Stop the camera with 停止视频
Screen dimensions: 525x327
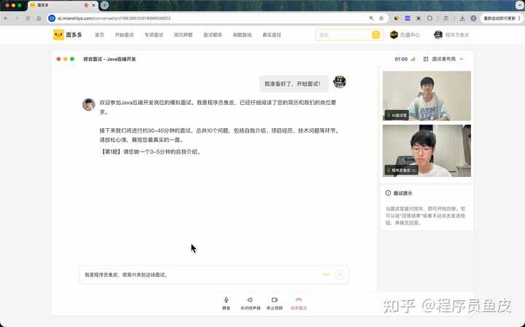[275, 304]
